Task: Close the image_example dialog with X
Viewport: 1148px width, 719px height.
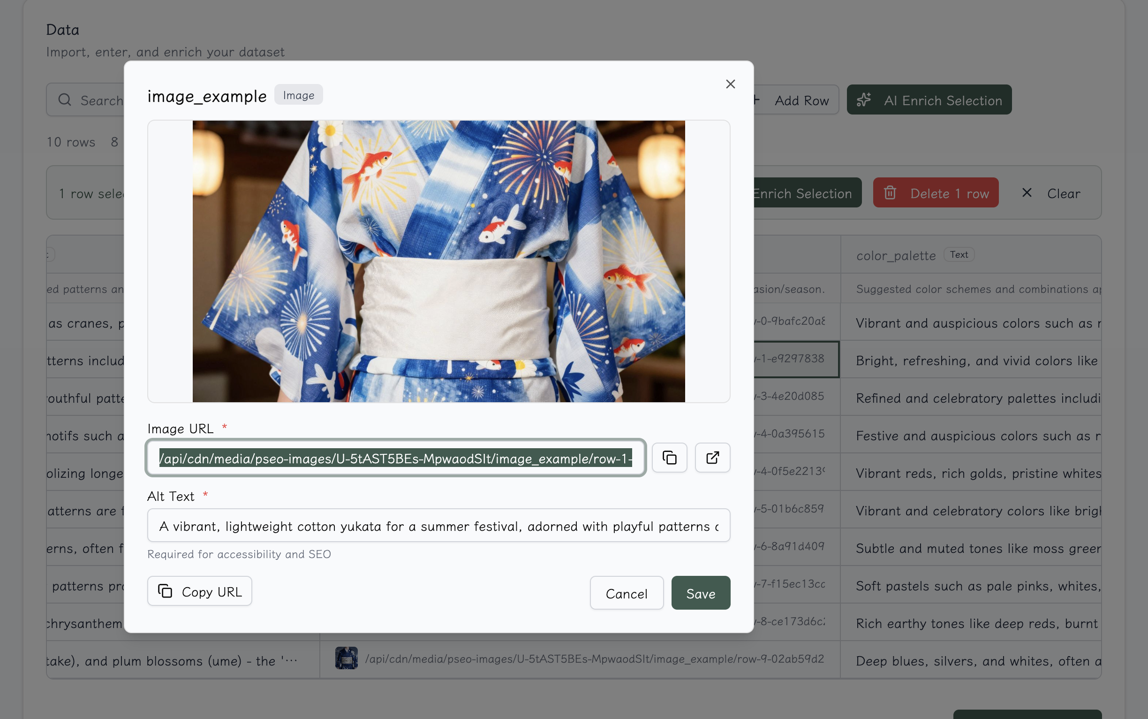Action: pos(730,84)
